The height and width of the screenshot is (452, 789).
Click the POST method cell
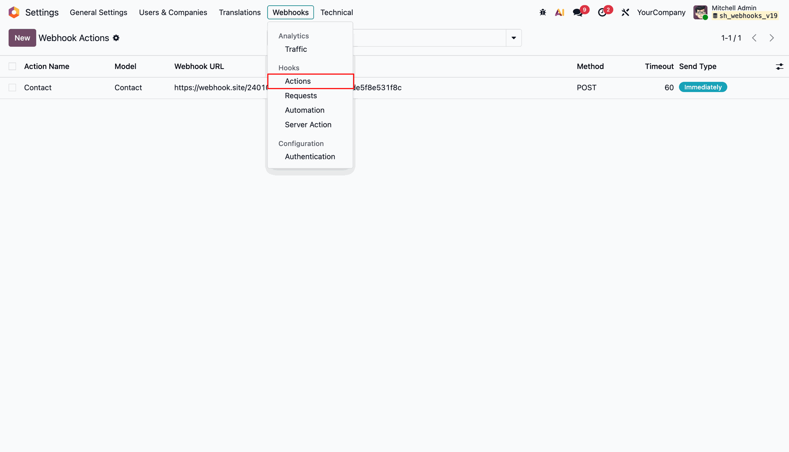click(x=586, y=88)
